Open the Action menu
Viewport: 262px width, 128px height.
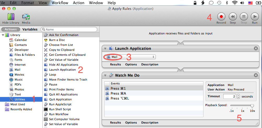tap(78, 3)
